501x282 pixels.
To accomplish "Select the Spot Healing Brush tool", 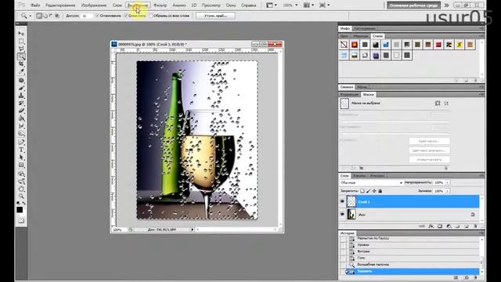I will 21,80.
